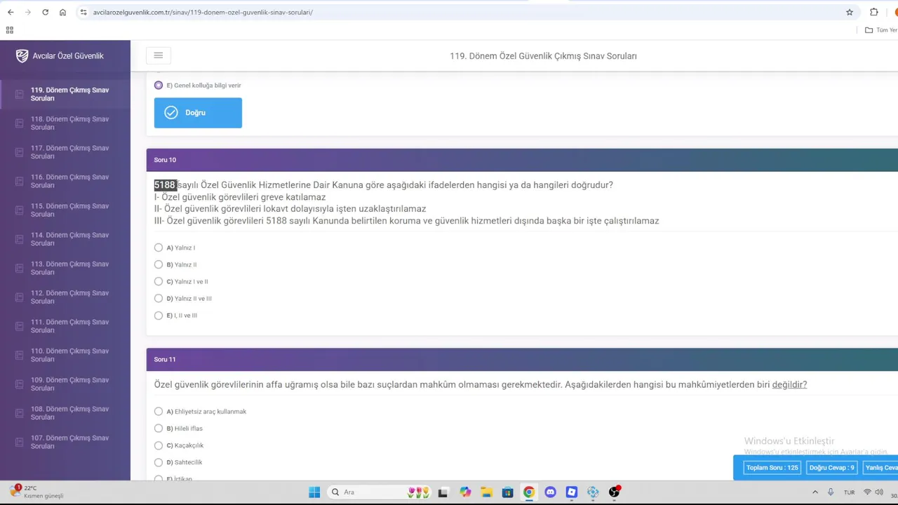Click the browser address bar URL
The image size is (898, 505).
coord(203,12)
